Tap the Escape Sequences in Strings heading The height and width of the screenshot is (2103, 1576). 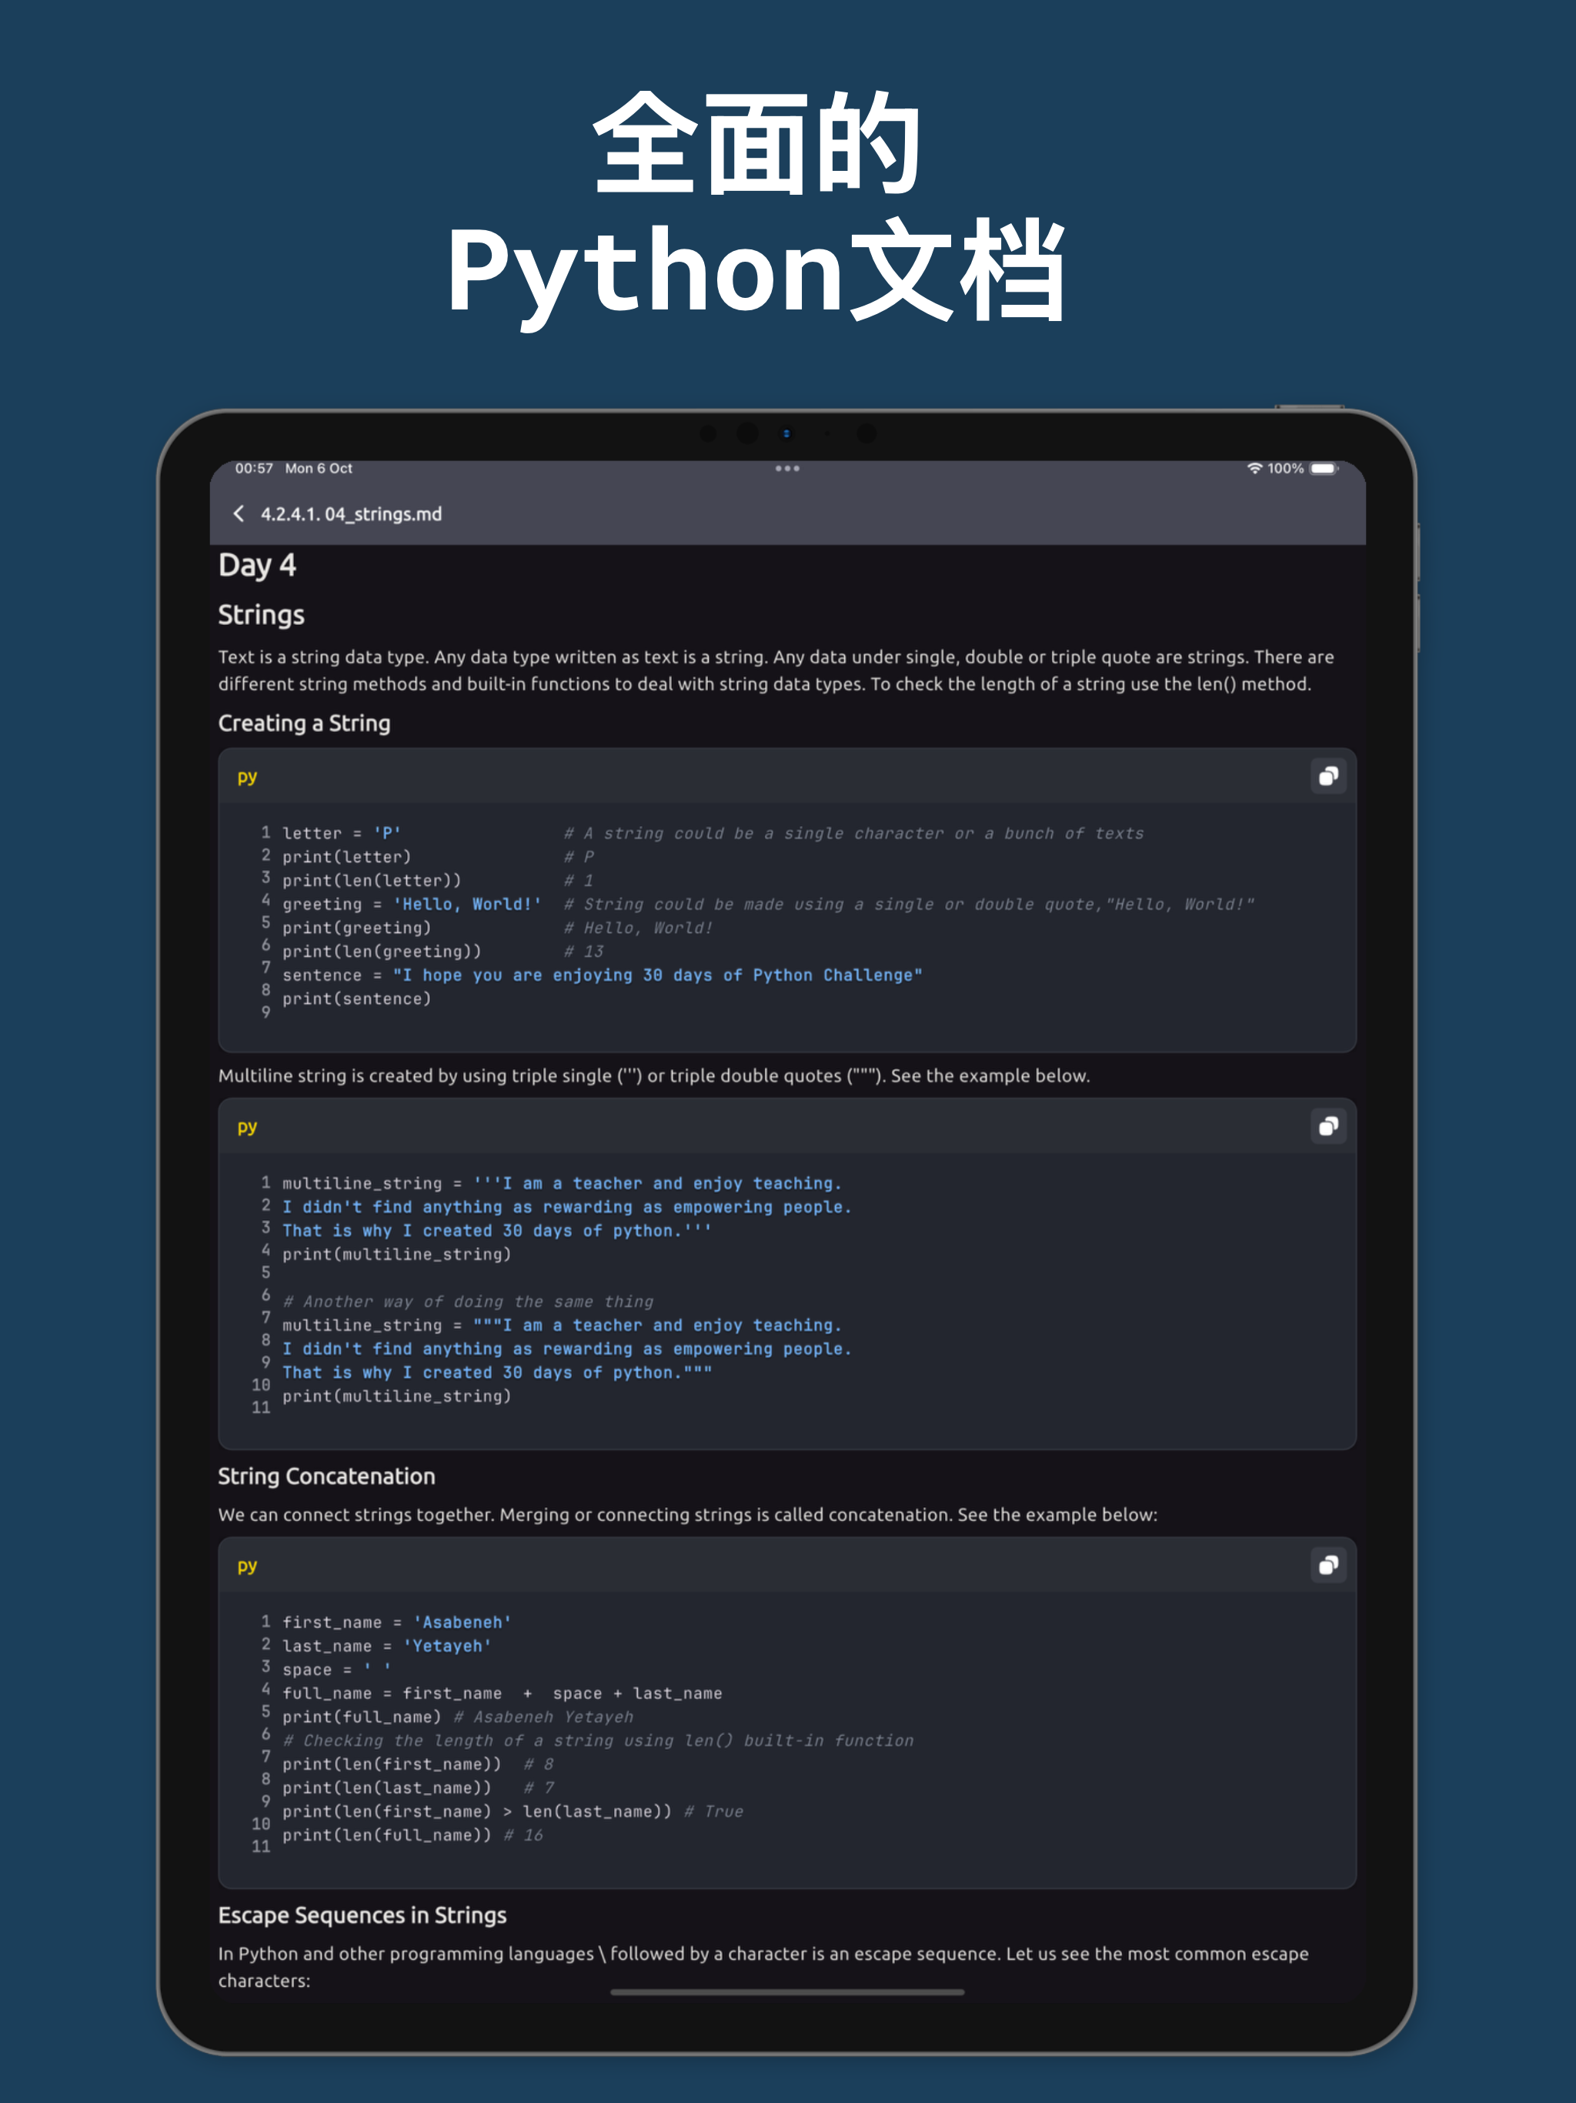tap(362, 1916)
